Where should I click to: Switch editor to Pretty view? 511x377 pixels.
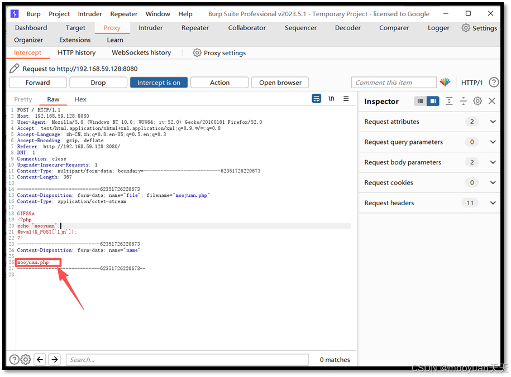[23, 99]
